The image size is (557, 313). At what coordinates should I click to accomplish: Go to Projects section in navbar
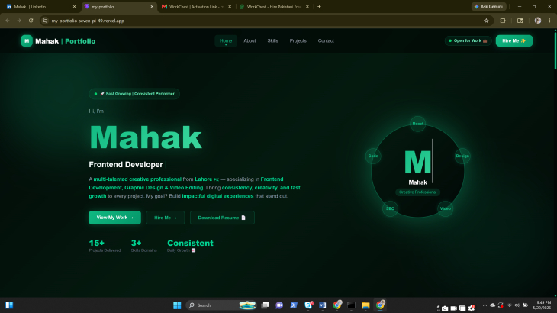[298, 41]
